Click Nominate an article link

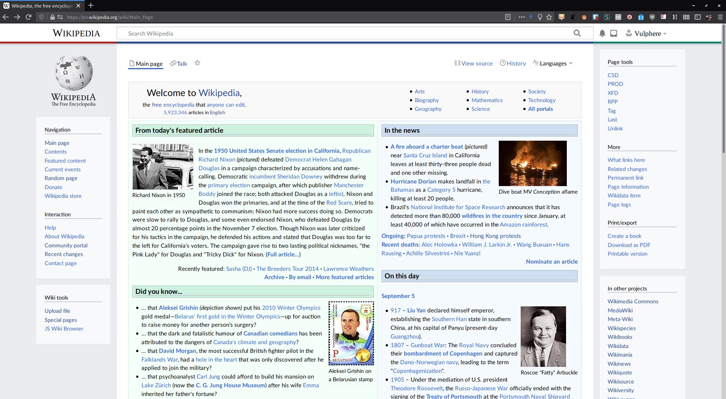click(x=552, y=262)
